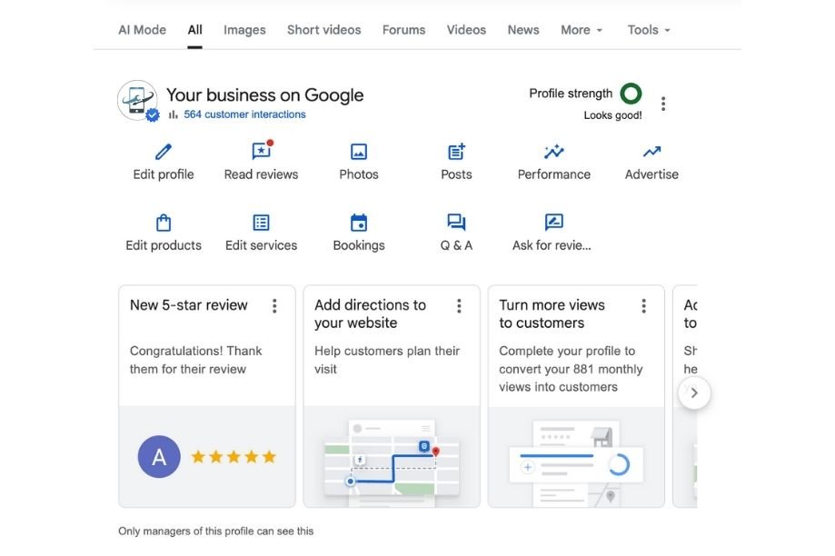Click the reviewer avatar letter A
The width and height of the screenshot is (835, 556).
point(159,457)
